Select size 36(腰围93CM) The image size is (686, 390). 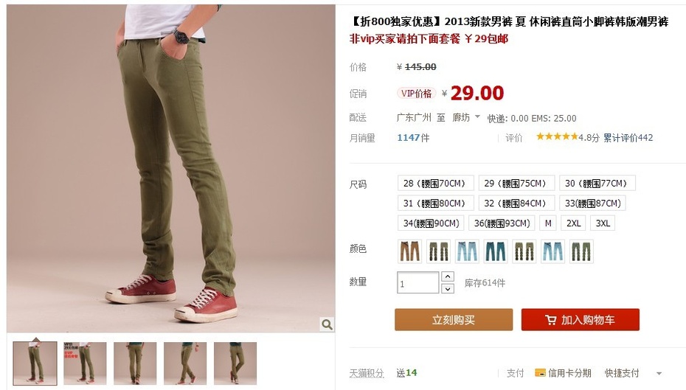502,223
